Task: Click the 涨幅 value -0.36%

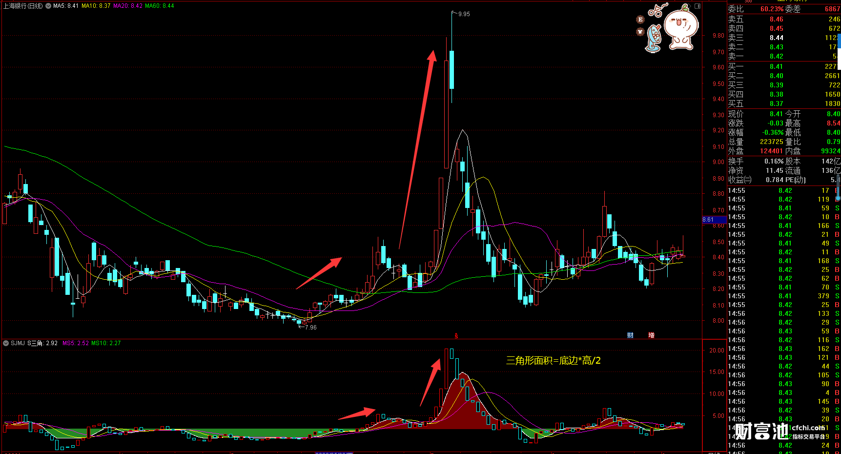Action: 773,133
